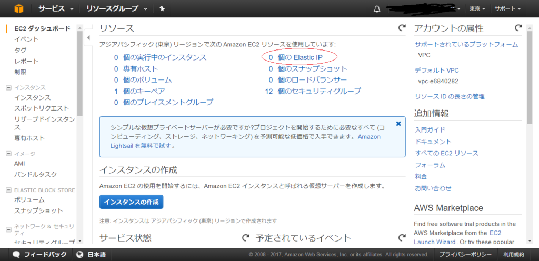Open the サービス dropdown menu
Image resolution: width=539 pixels, height=261 pixels.
pyautogui.click(x=56, y=8)
